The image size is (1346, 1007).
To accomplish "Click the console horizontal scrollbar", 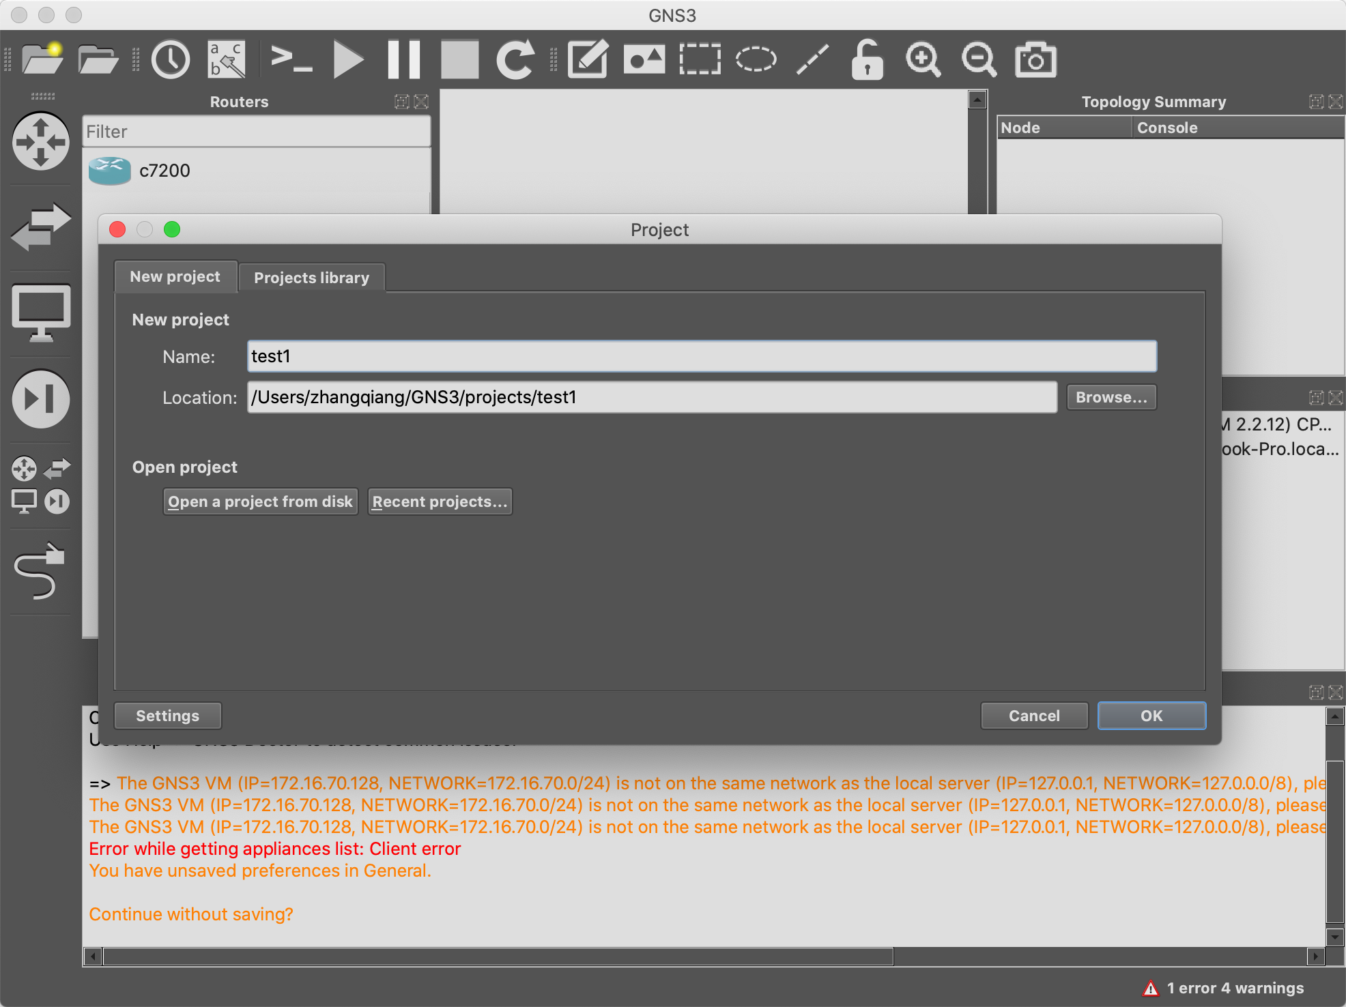I will coord(498,957).
